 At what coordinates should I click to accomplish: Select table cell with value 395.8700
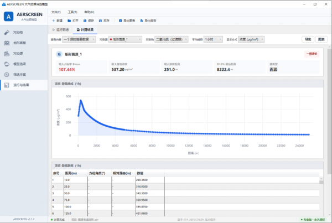pyautogui.click(x=150, y=207)
